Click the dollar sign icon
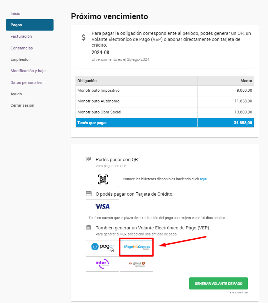Viewport: 268px width, 303px height. [83, 37]
